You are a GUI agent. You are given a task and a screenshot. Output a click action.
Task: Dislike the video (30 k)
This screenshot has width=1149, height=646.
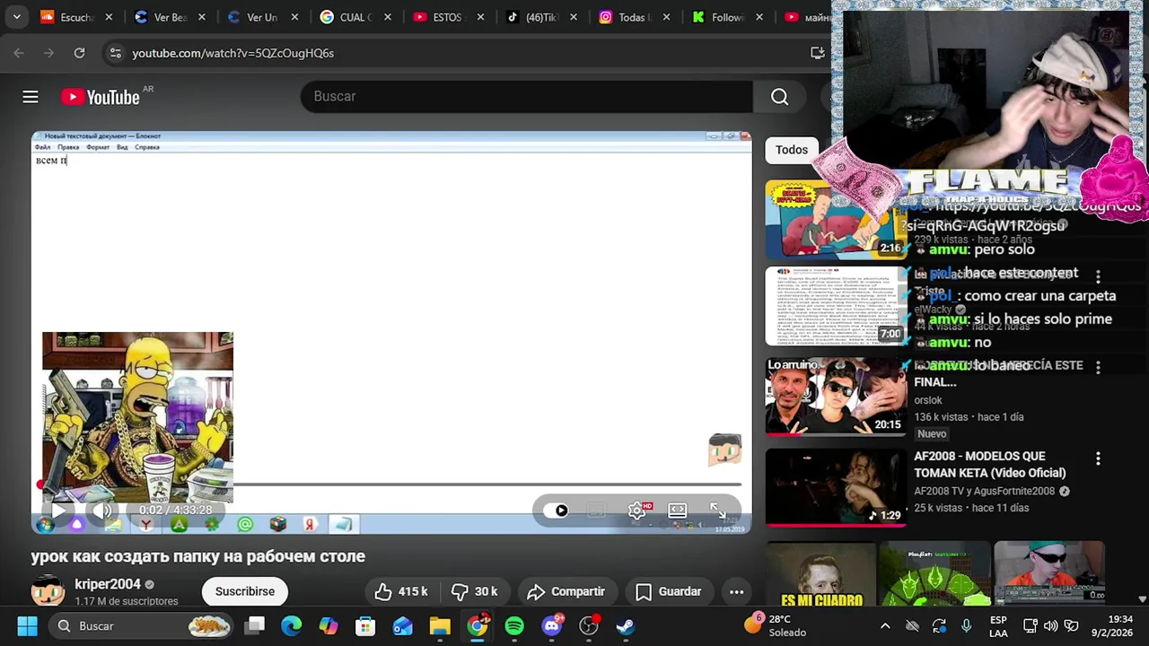476,591
